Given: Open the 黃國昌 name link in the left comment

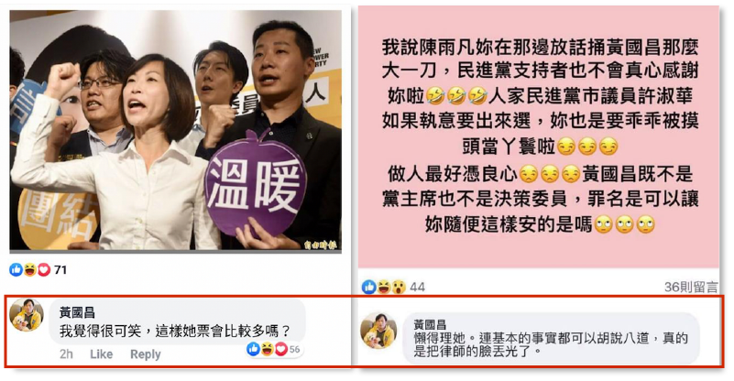Looking at the screenshot, I should click(77, 312).
